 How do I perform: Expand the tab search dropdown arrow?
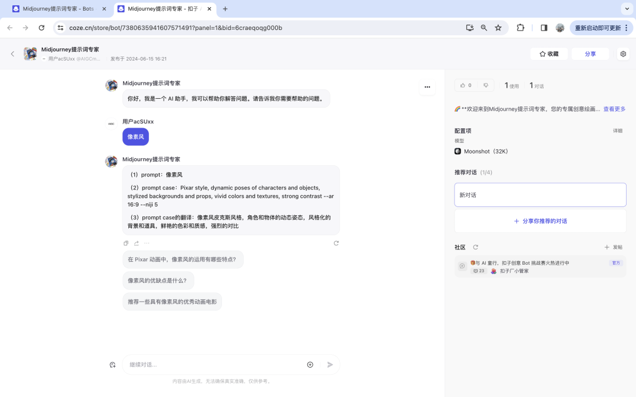coord(627,8)
